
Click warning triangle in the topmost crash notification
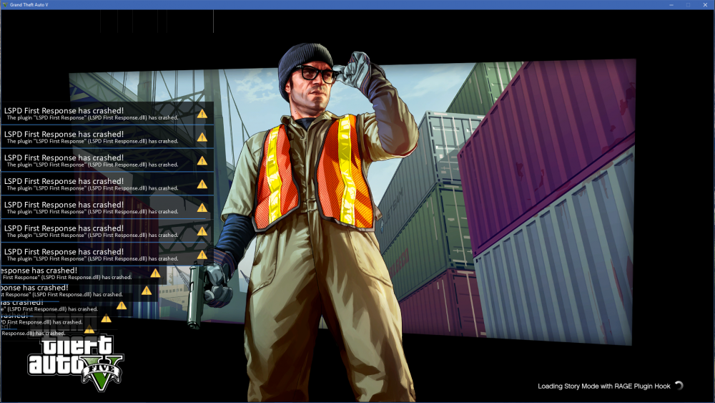point(202,114)
